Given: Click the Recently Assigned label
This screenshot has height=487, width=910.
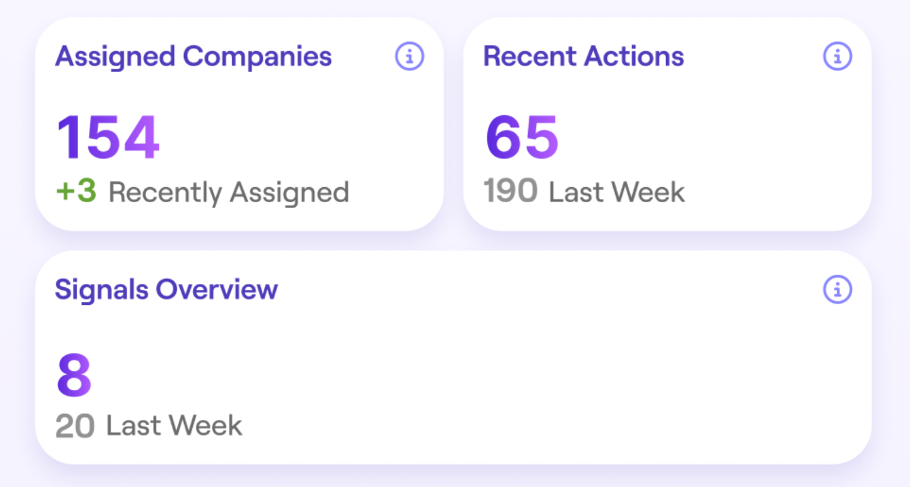Looking at the screenshot, I should tap(229, 193).
